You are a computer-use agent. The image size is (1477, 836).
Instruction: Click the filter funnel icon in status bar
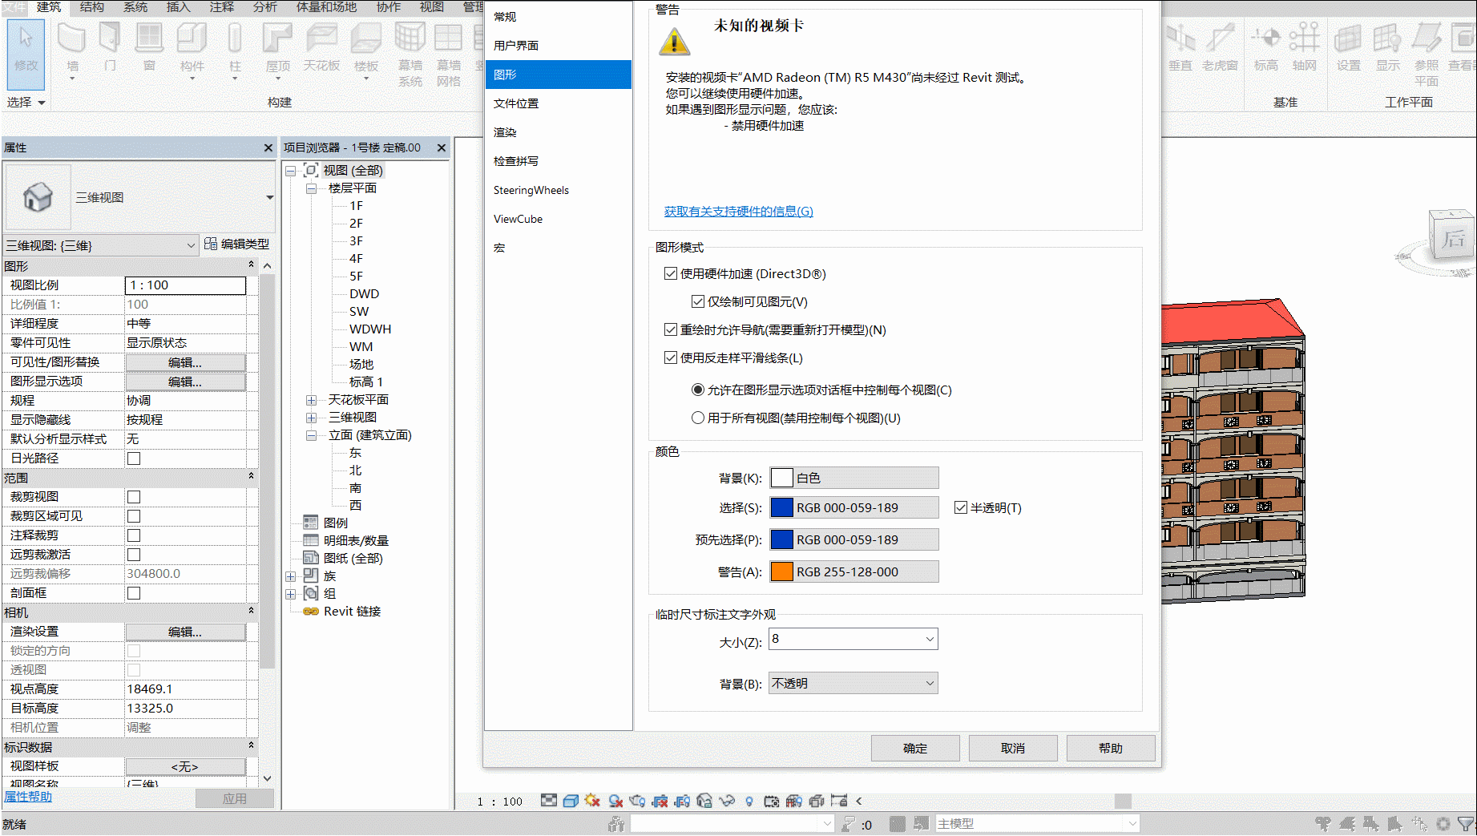tap(1465, 824)
